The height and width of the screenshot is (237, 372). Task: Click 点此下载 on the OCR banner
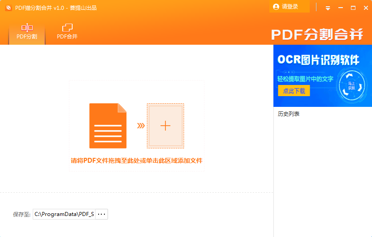pos(294,91)
